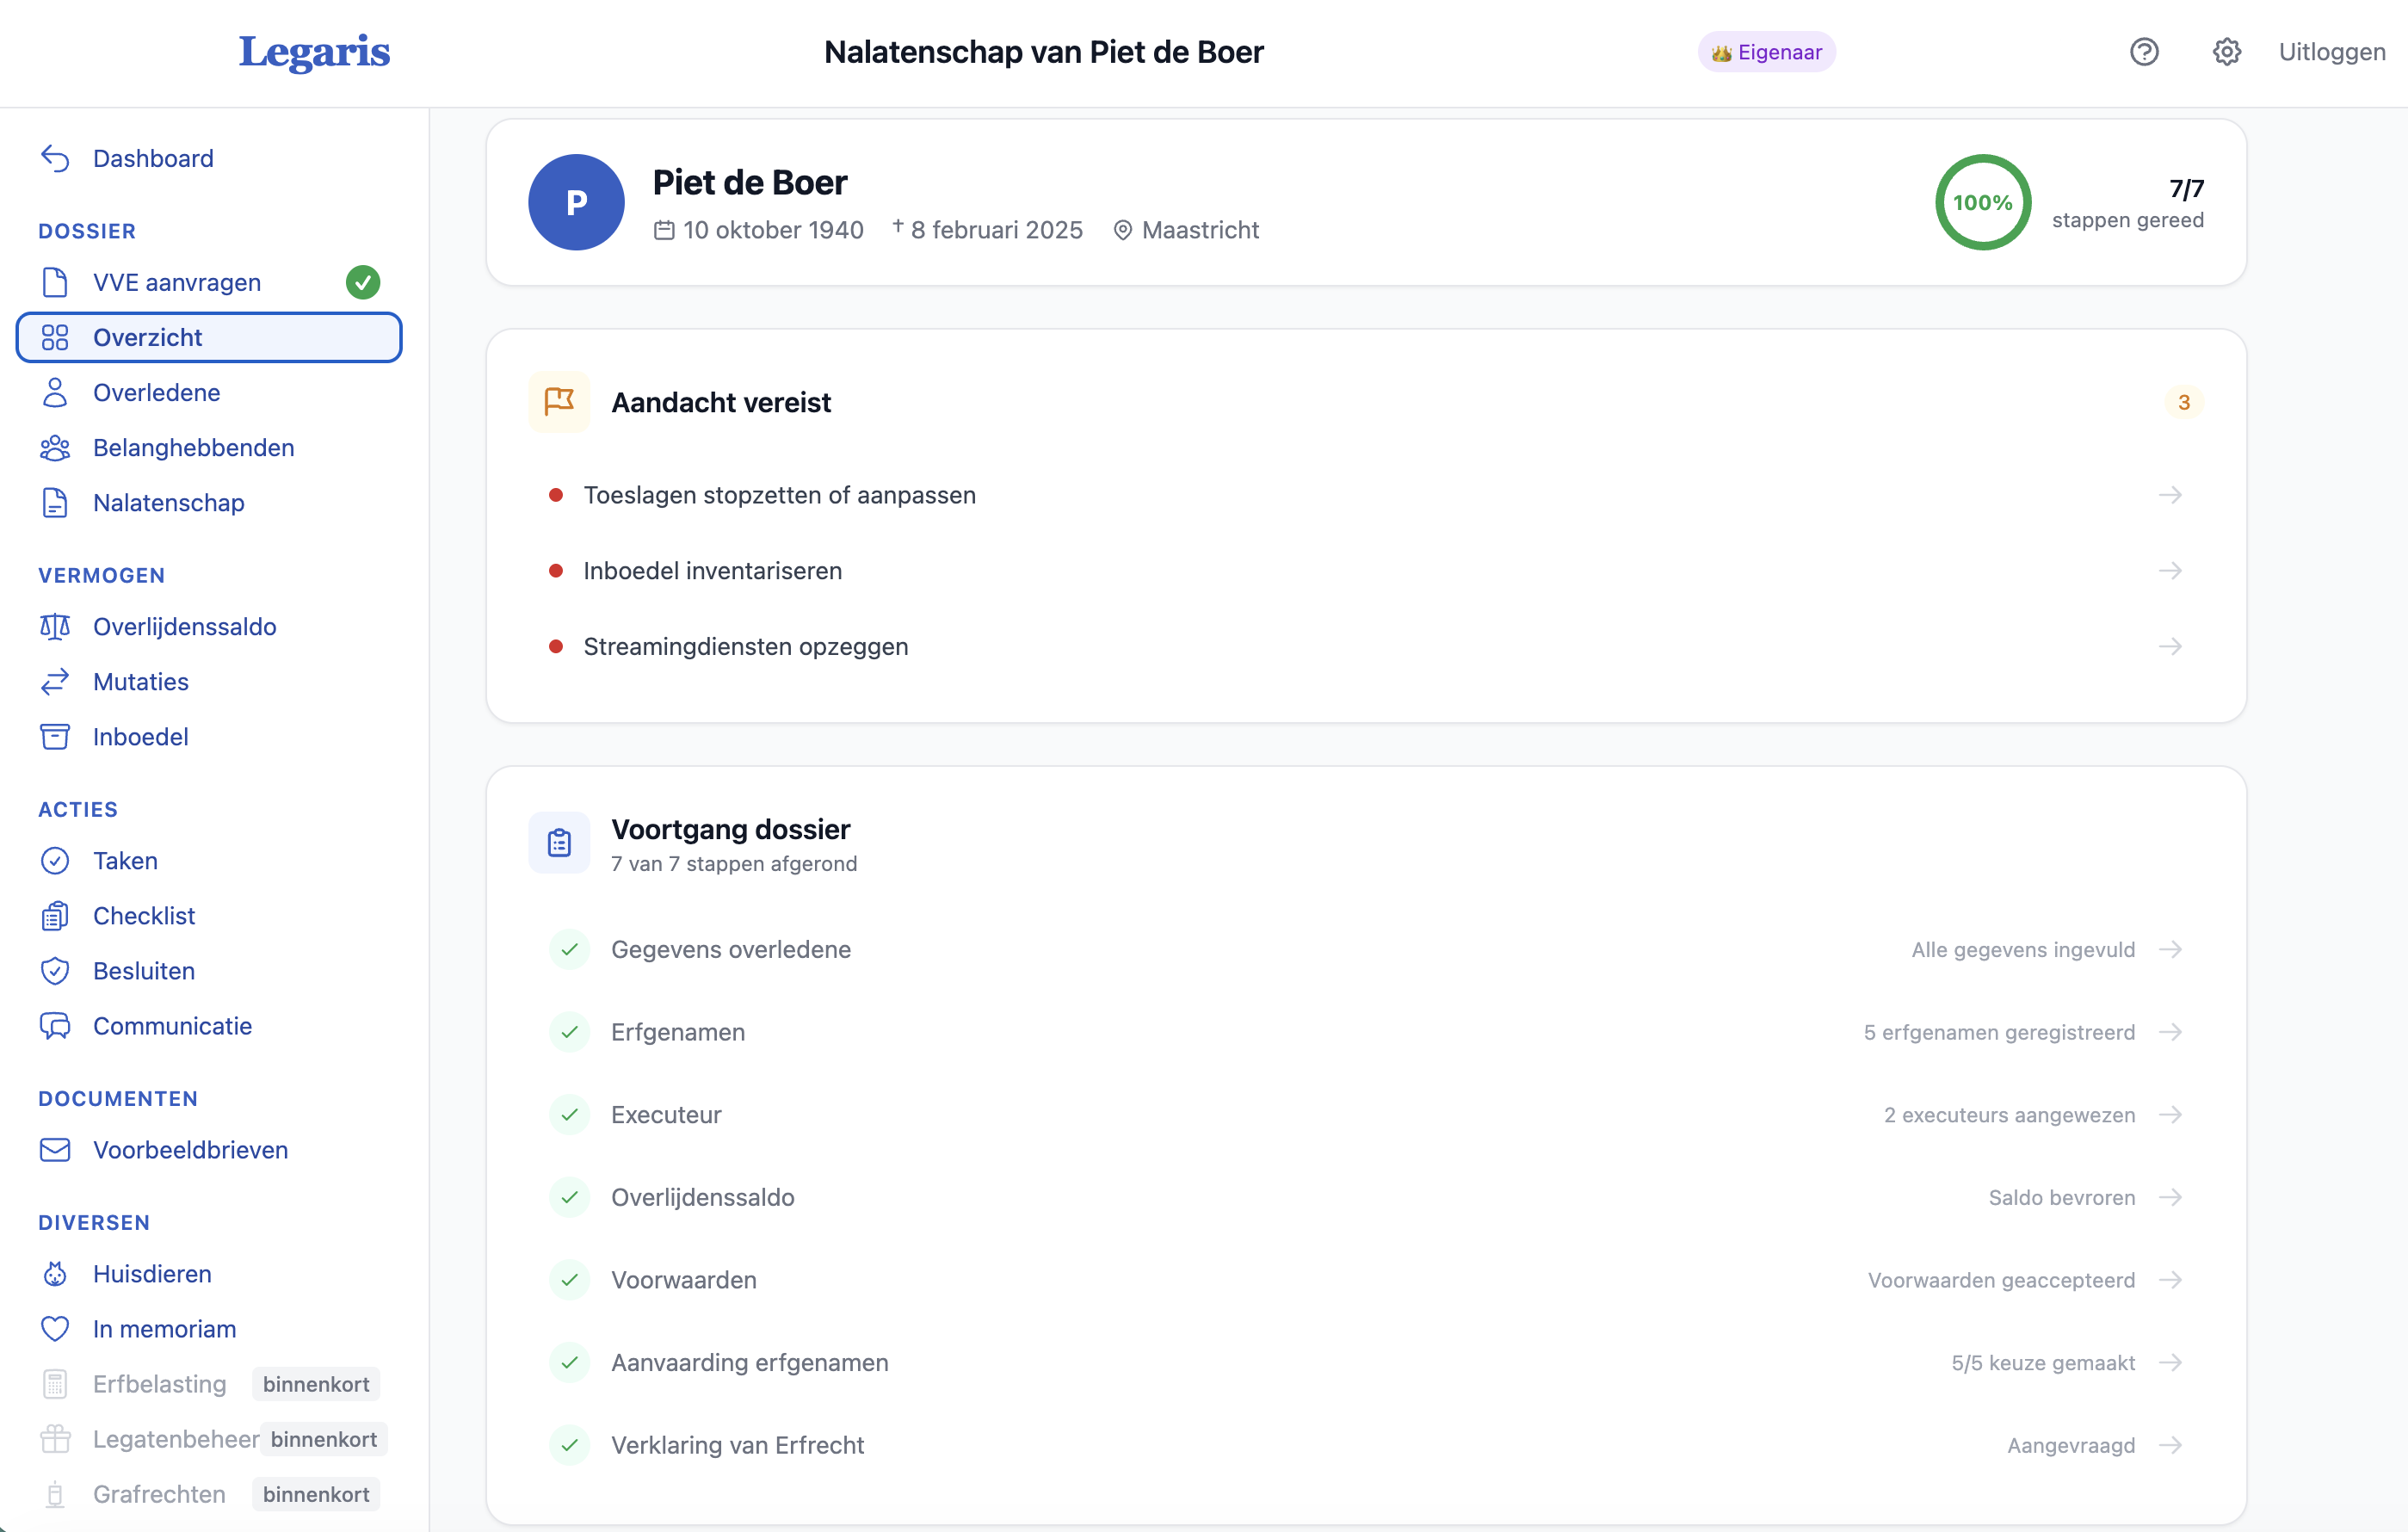Click the checkmark next to Erfgenamen
The width and height of the screenshot is (2408, 1532).
pyautogui.click(x=570, y=1032)
